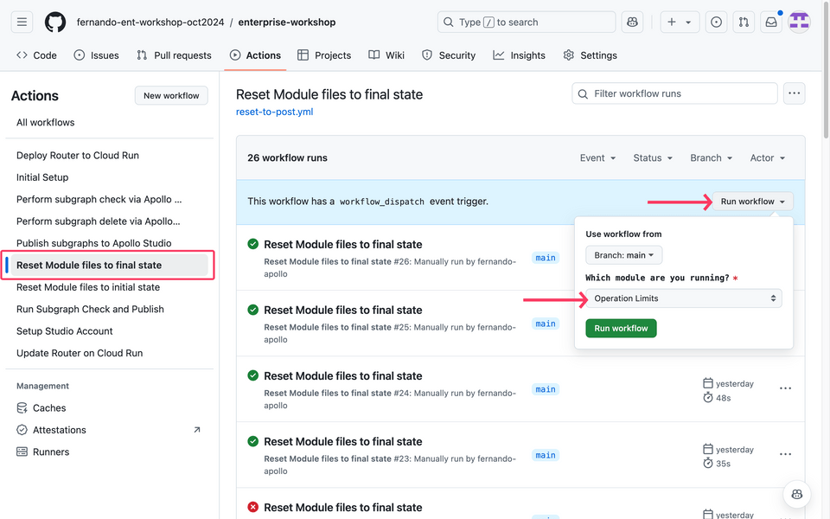The height and width of the screenshot is (519, 830).
Task: Click green success icon of run #25
Action: pyautogui.click(x=253, y=310)
